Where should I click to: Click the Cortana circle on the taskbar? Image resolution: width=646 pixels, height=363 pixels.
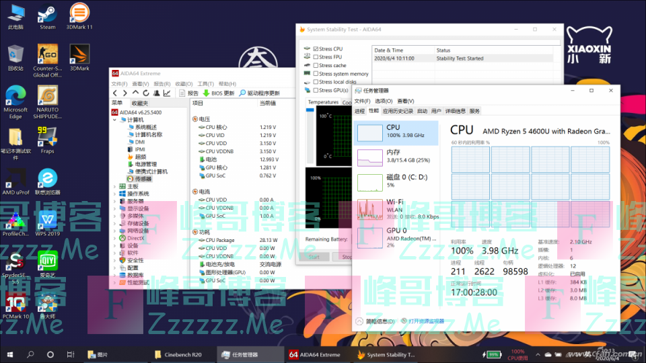(x=50, y=354)
